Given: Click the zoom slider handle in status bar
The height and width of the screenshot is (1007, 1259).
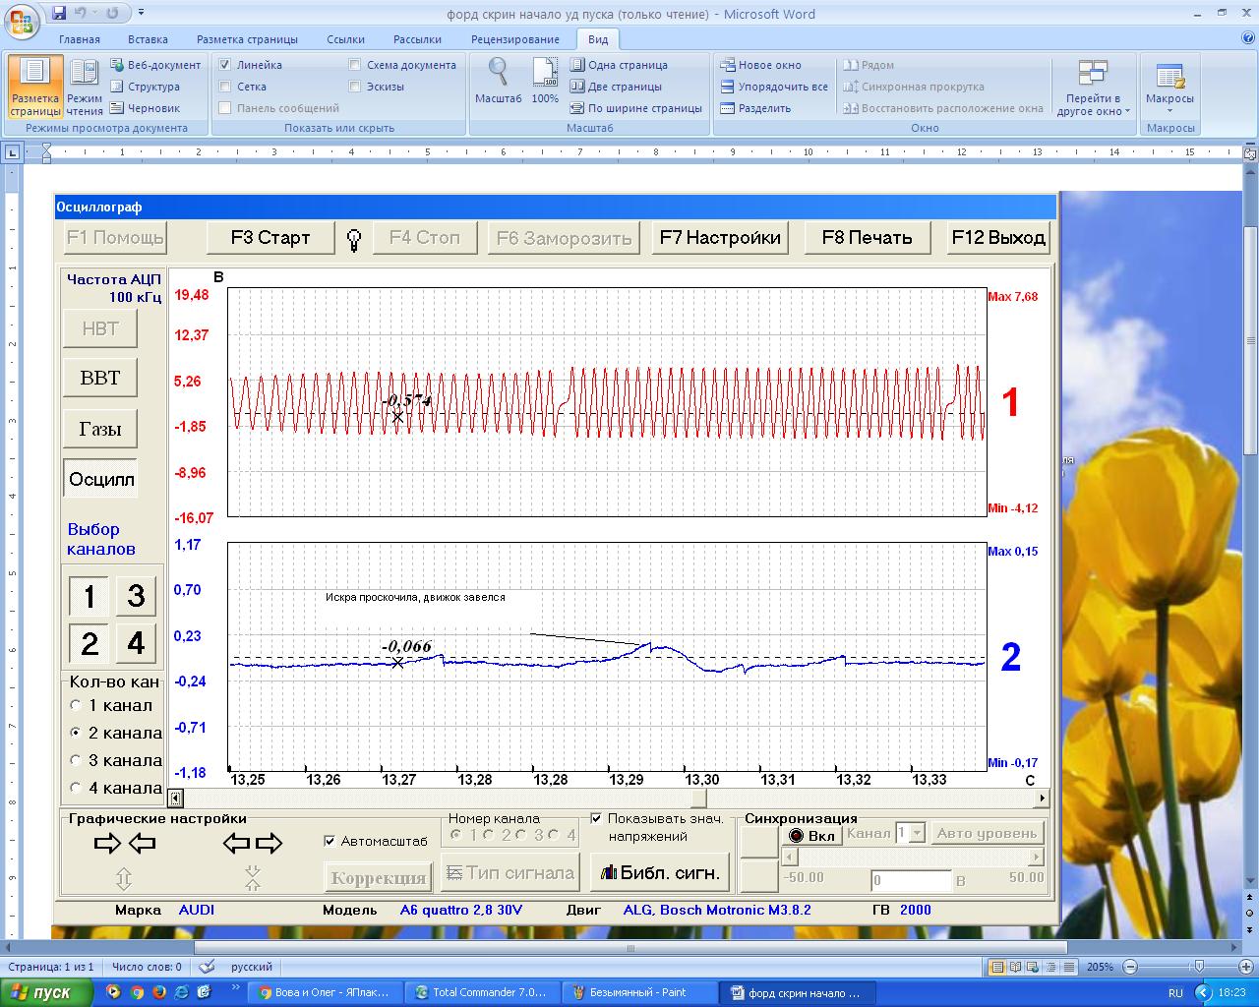Looking at the screenshot, I should click(x=1198, y=967).
